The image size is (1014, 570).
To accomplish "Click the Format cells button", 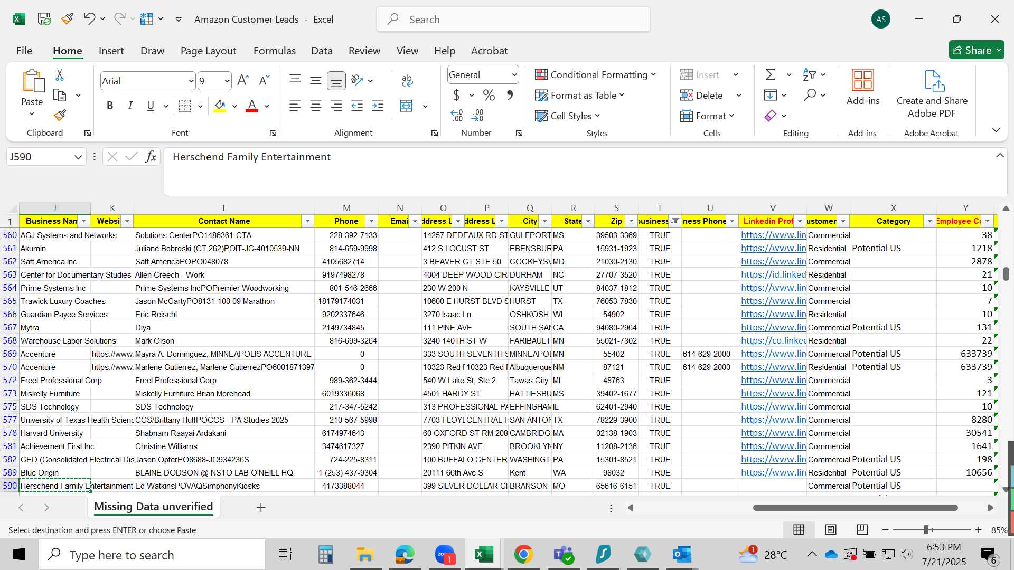I will (x=707, y=116).
